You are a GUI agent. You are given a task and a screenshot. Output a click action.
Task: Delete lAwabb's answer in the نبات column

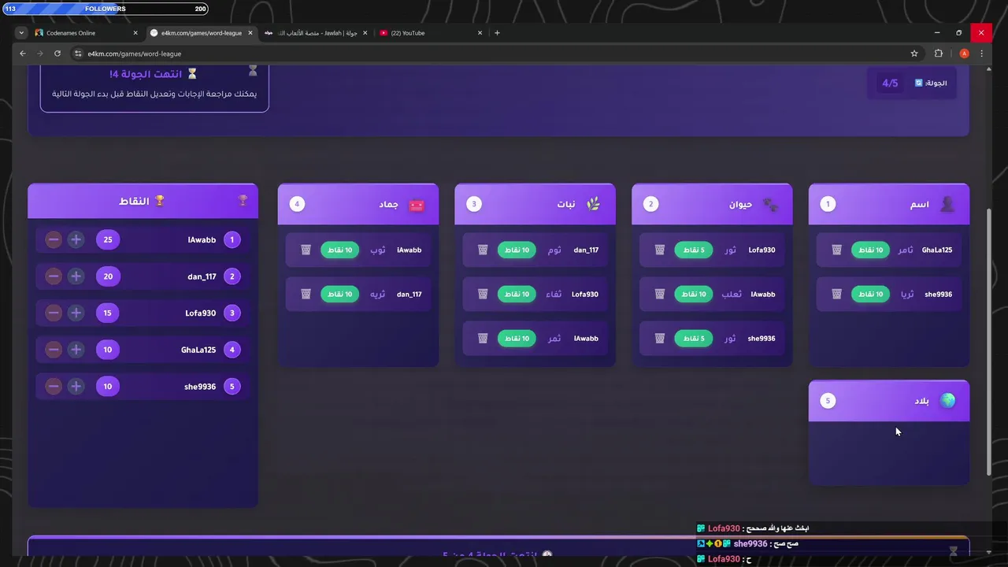tap(482, 338)
